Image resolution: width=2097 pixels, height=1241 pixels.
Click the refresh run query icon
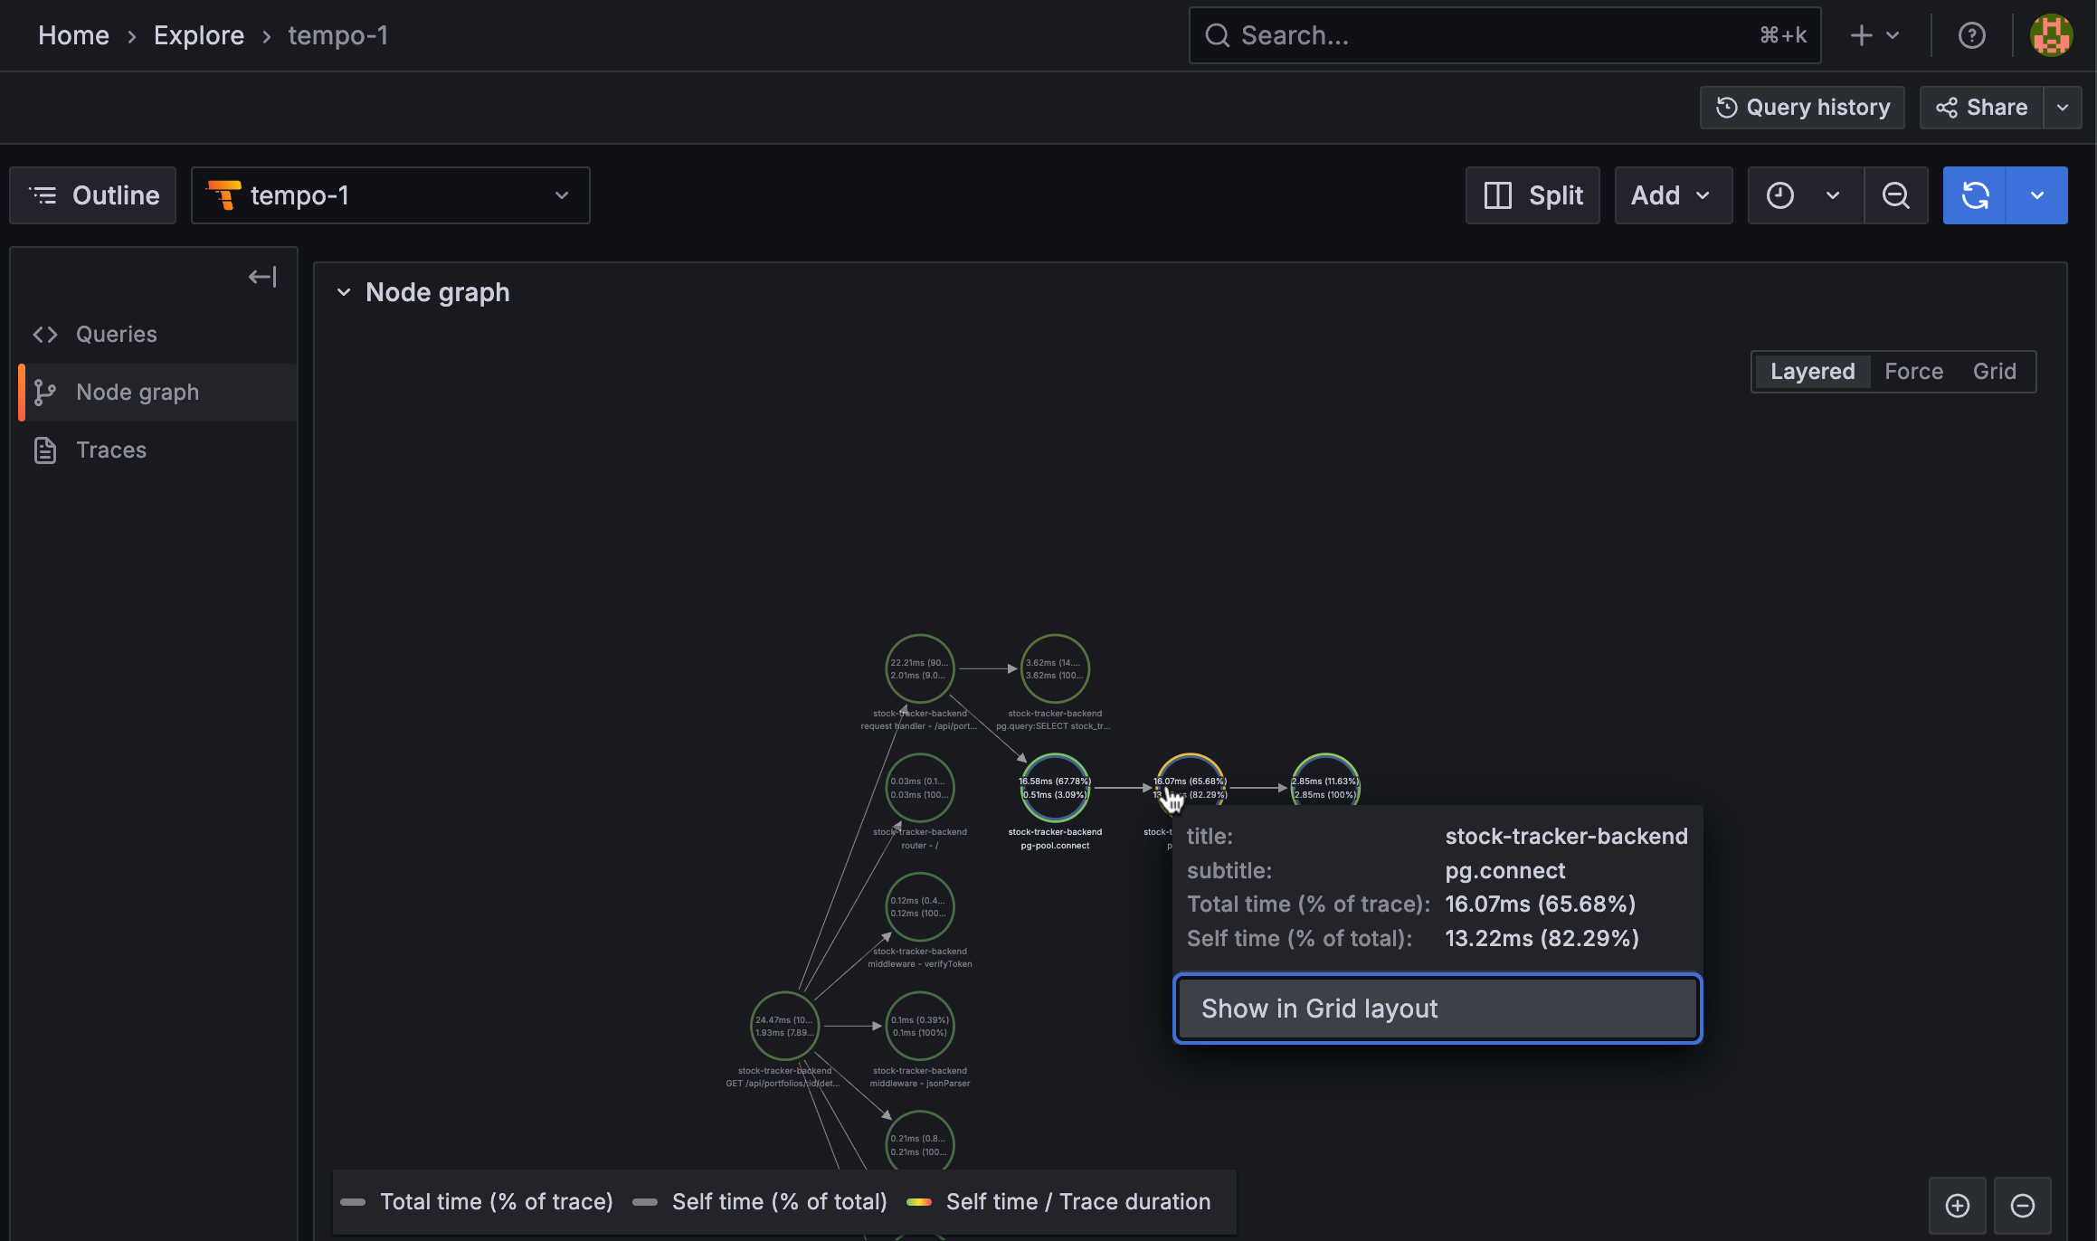click(1975, 195)
